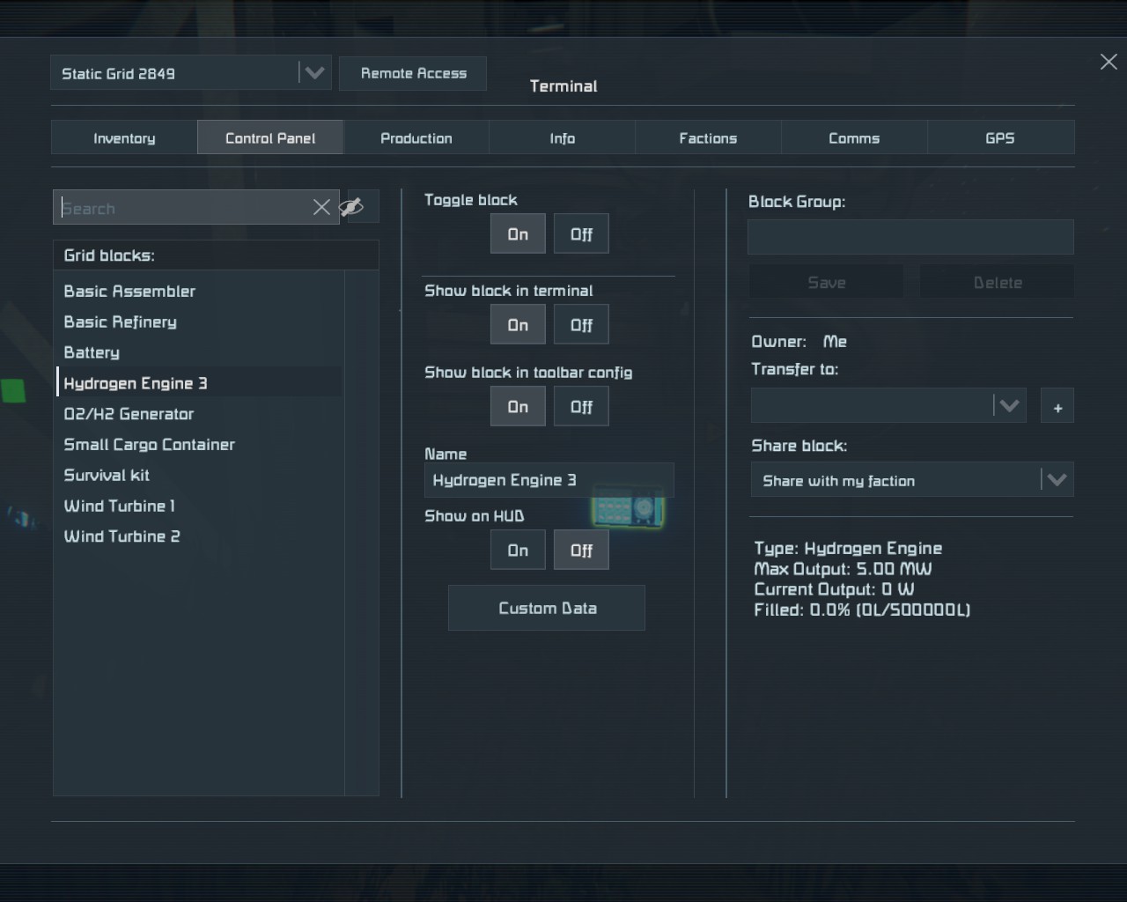
Task: Set Show block in terminal to Off
Action: click(581, 325)
